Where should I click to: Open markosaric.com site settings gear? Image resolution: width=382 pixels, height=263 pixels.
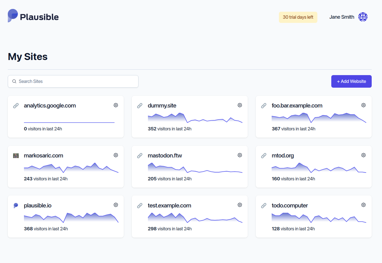(116, 155)
